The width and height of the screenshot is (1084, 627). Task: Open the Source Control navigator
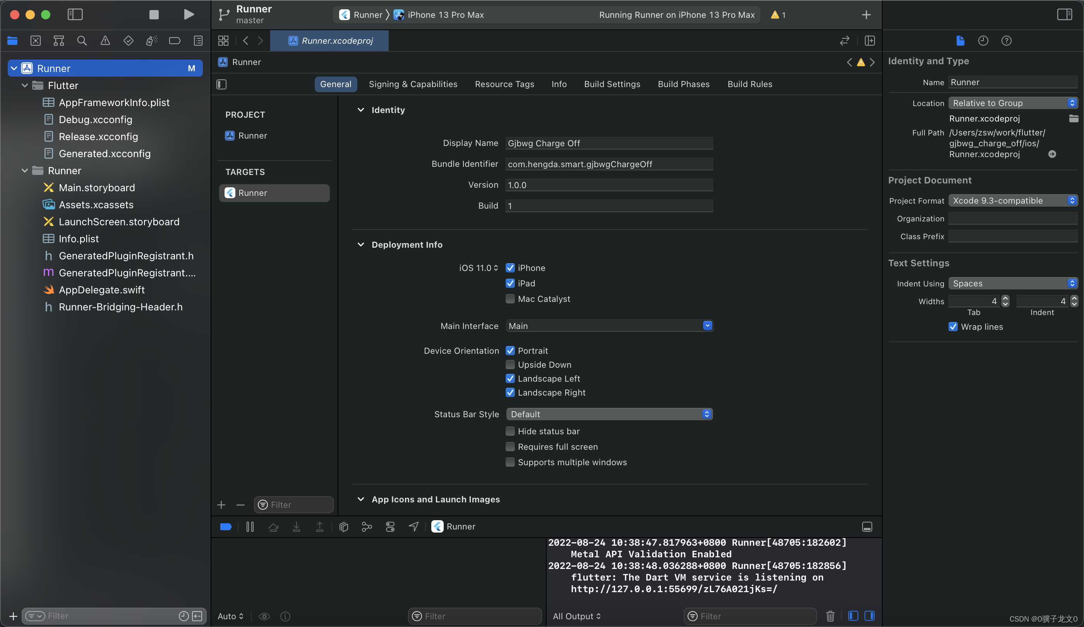click(36, 41)
